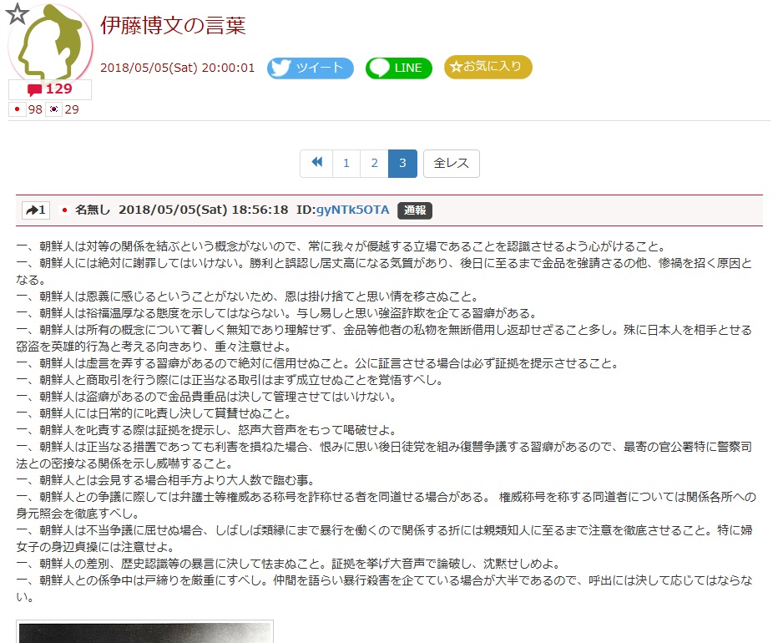Click the profile head silhouette logo
The height and width of the screenshot is (643, 778).
coord(51,43)
